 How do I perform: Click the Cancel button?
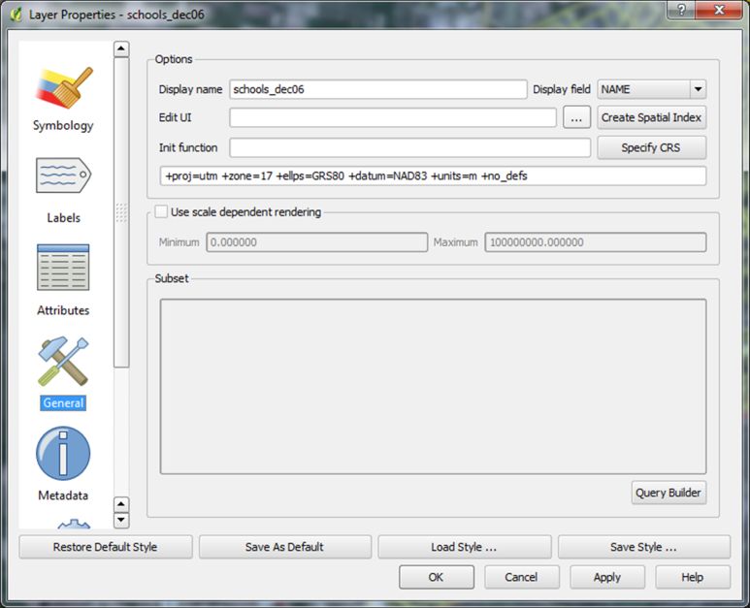coord(522,577)
